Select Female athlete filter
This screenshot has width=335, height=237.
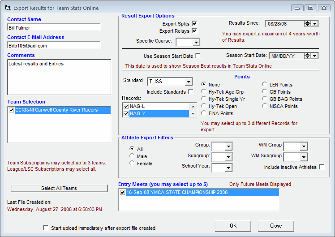coord(132,164)
